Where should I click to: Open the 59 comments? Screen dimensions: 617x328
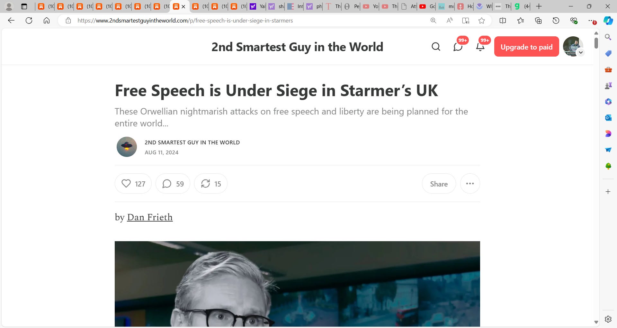(x=173, y=184)
